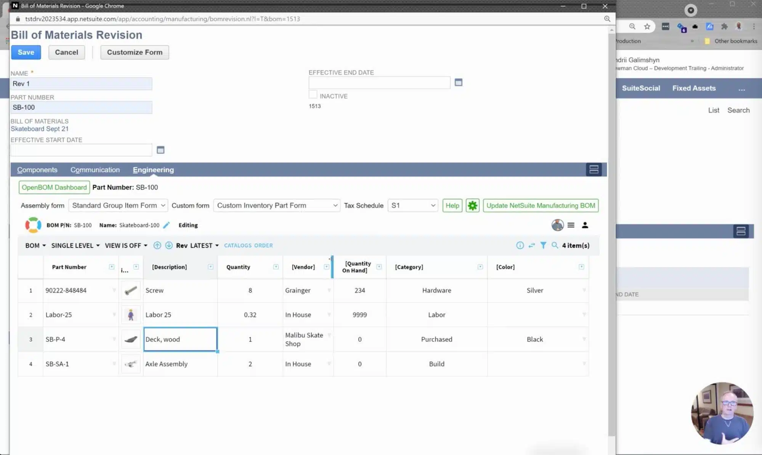The width and height of the screenshot is (762, 455).
Task: Expand the BOM dropdown menu
Action: (x=35, y=245)
